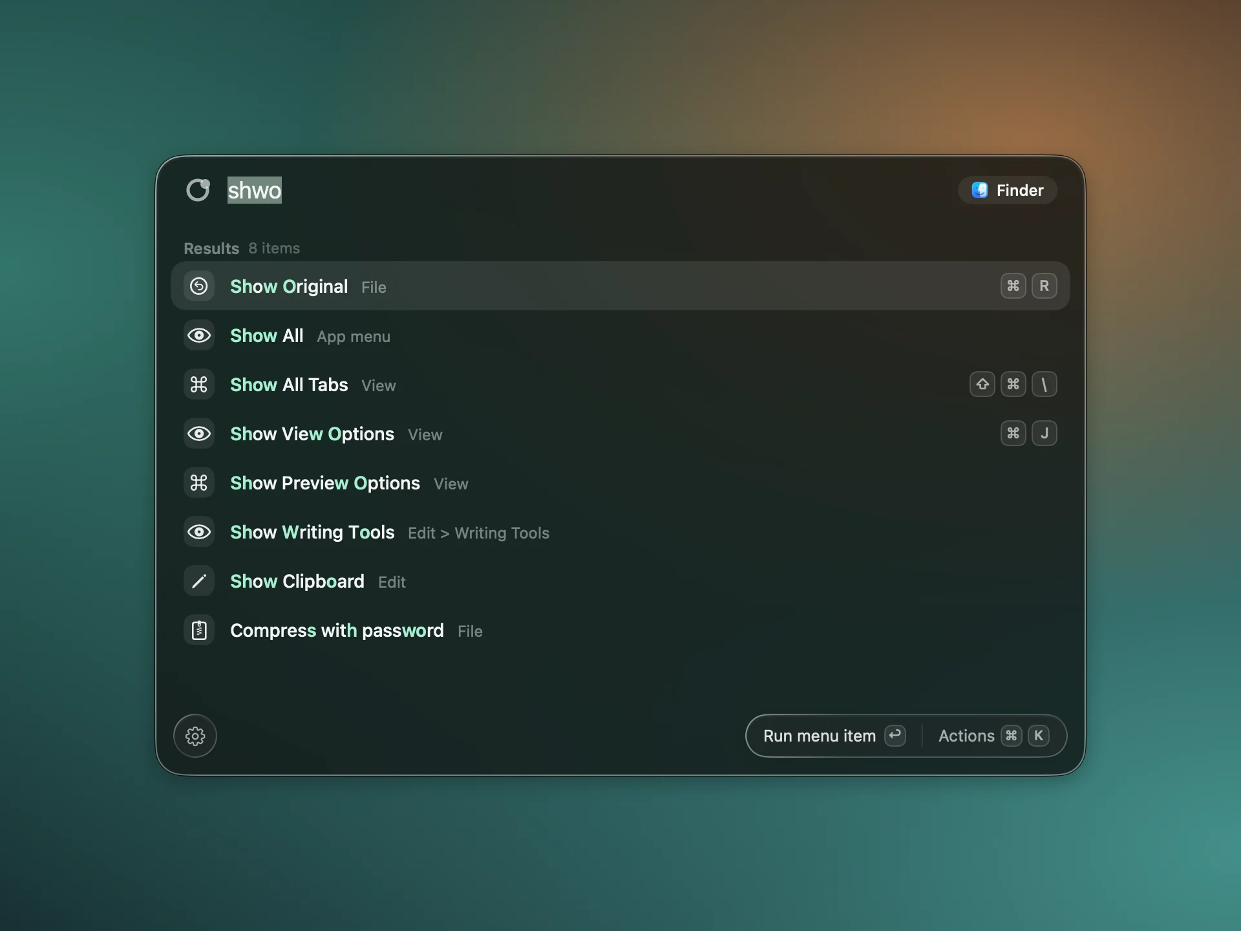Viewport: 1241px width, 931px height.
Task: Click the Finder app badge
Action: [1007, 190]
